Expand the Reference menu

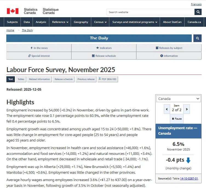(x=60, y=22)
